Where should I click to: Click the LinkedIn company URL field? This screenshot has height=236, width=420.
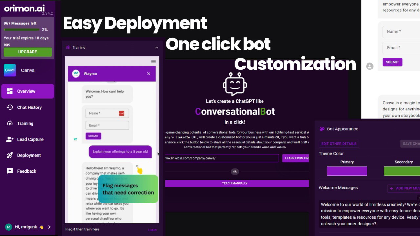click(221, 158)
